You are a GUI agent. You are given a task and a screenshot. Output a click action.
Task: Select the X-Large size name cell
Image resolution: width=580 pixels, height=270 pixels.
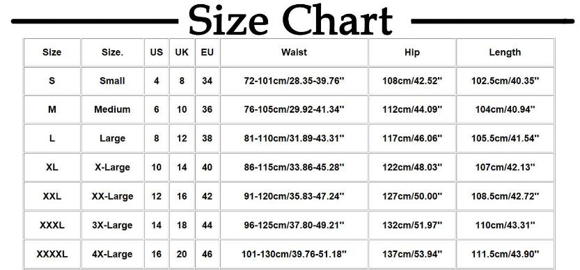[112, 167]
